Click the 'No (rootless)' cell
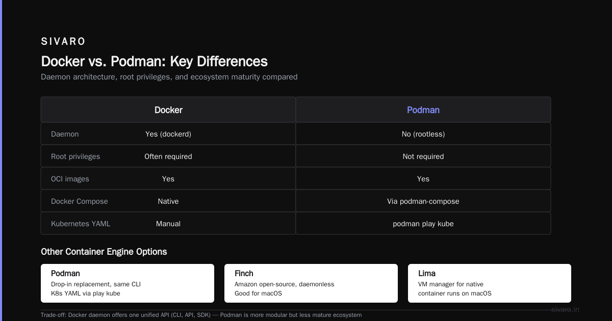Screen dimensions: 612x321 point(423,134)
